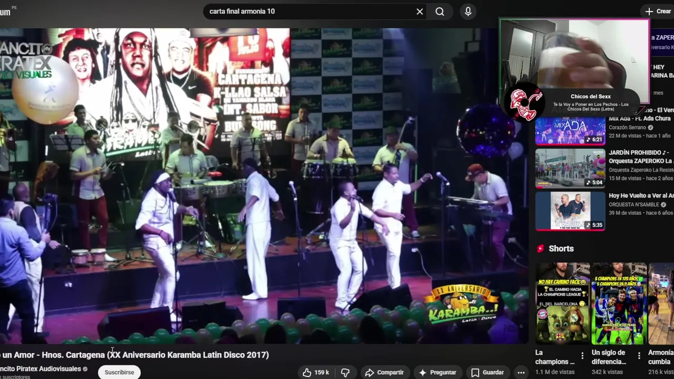Image resolution: width=674 pixels, height=379 pixels.
Task: Click the Chicos del Sexx overlay avatar
Action: point(523,103)
